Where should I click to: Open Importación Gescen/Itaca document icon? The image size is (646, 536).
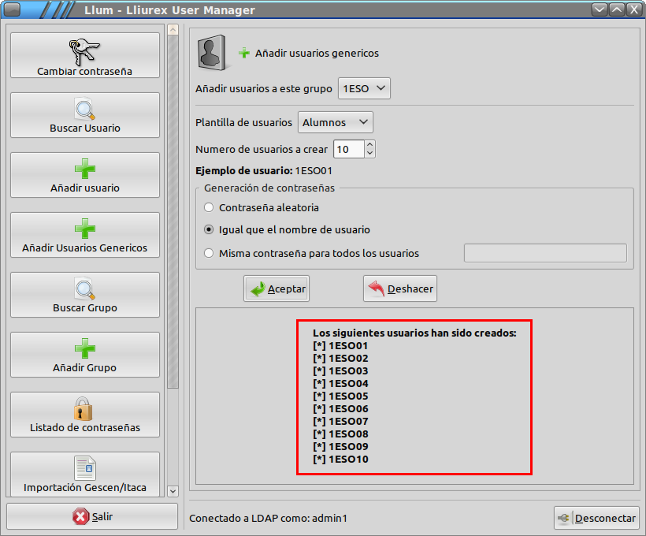(x=84, y=468)
